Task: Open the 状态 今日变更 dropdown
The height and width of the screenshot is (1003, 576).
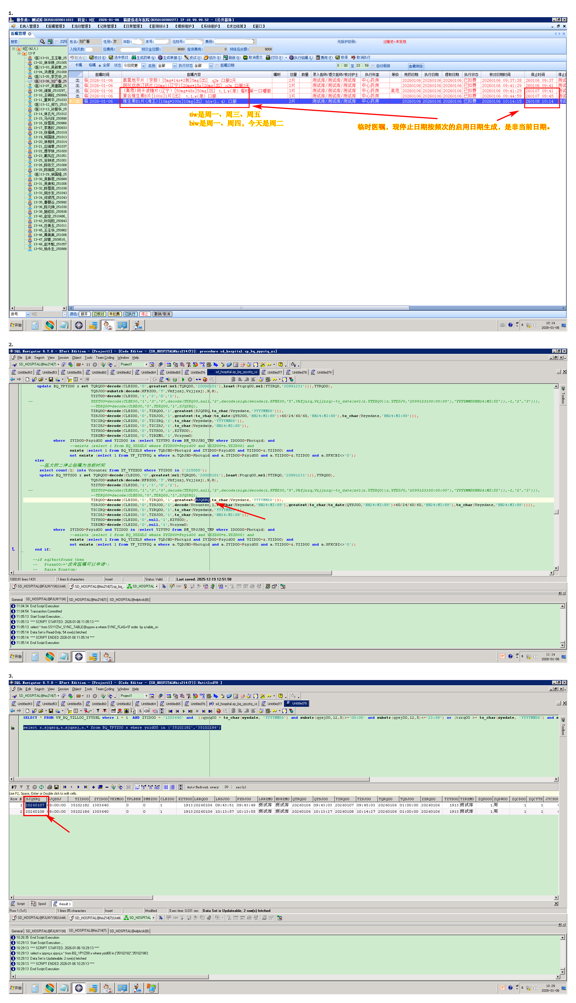Action: (143, 66)
